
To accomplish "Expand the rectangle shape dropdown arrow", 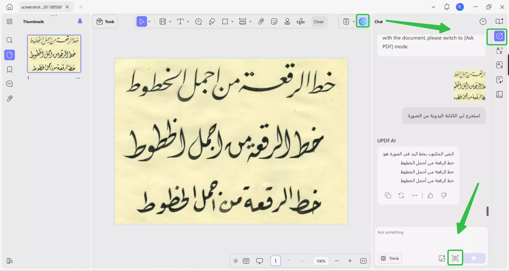I will coord(232,22).
